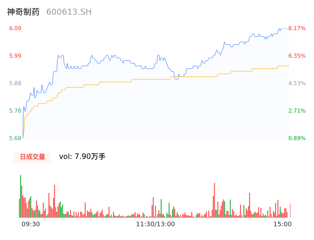This screenshot has height=240, width=314.
Task: Select the ticker code 600613.SH
Action: [69, 12]
